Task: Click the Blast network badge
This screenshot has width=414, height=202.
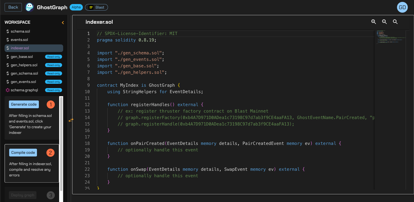Action: 96,7
